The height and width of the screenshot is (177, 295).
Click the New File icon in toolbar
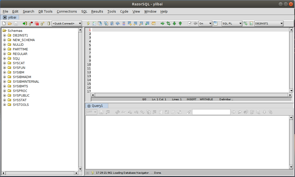[4, 24]
